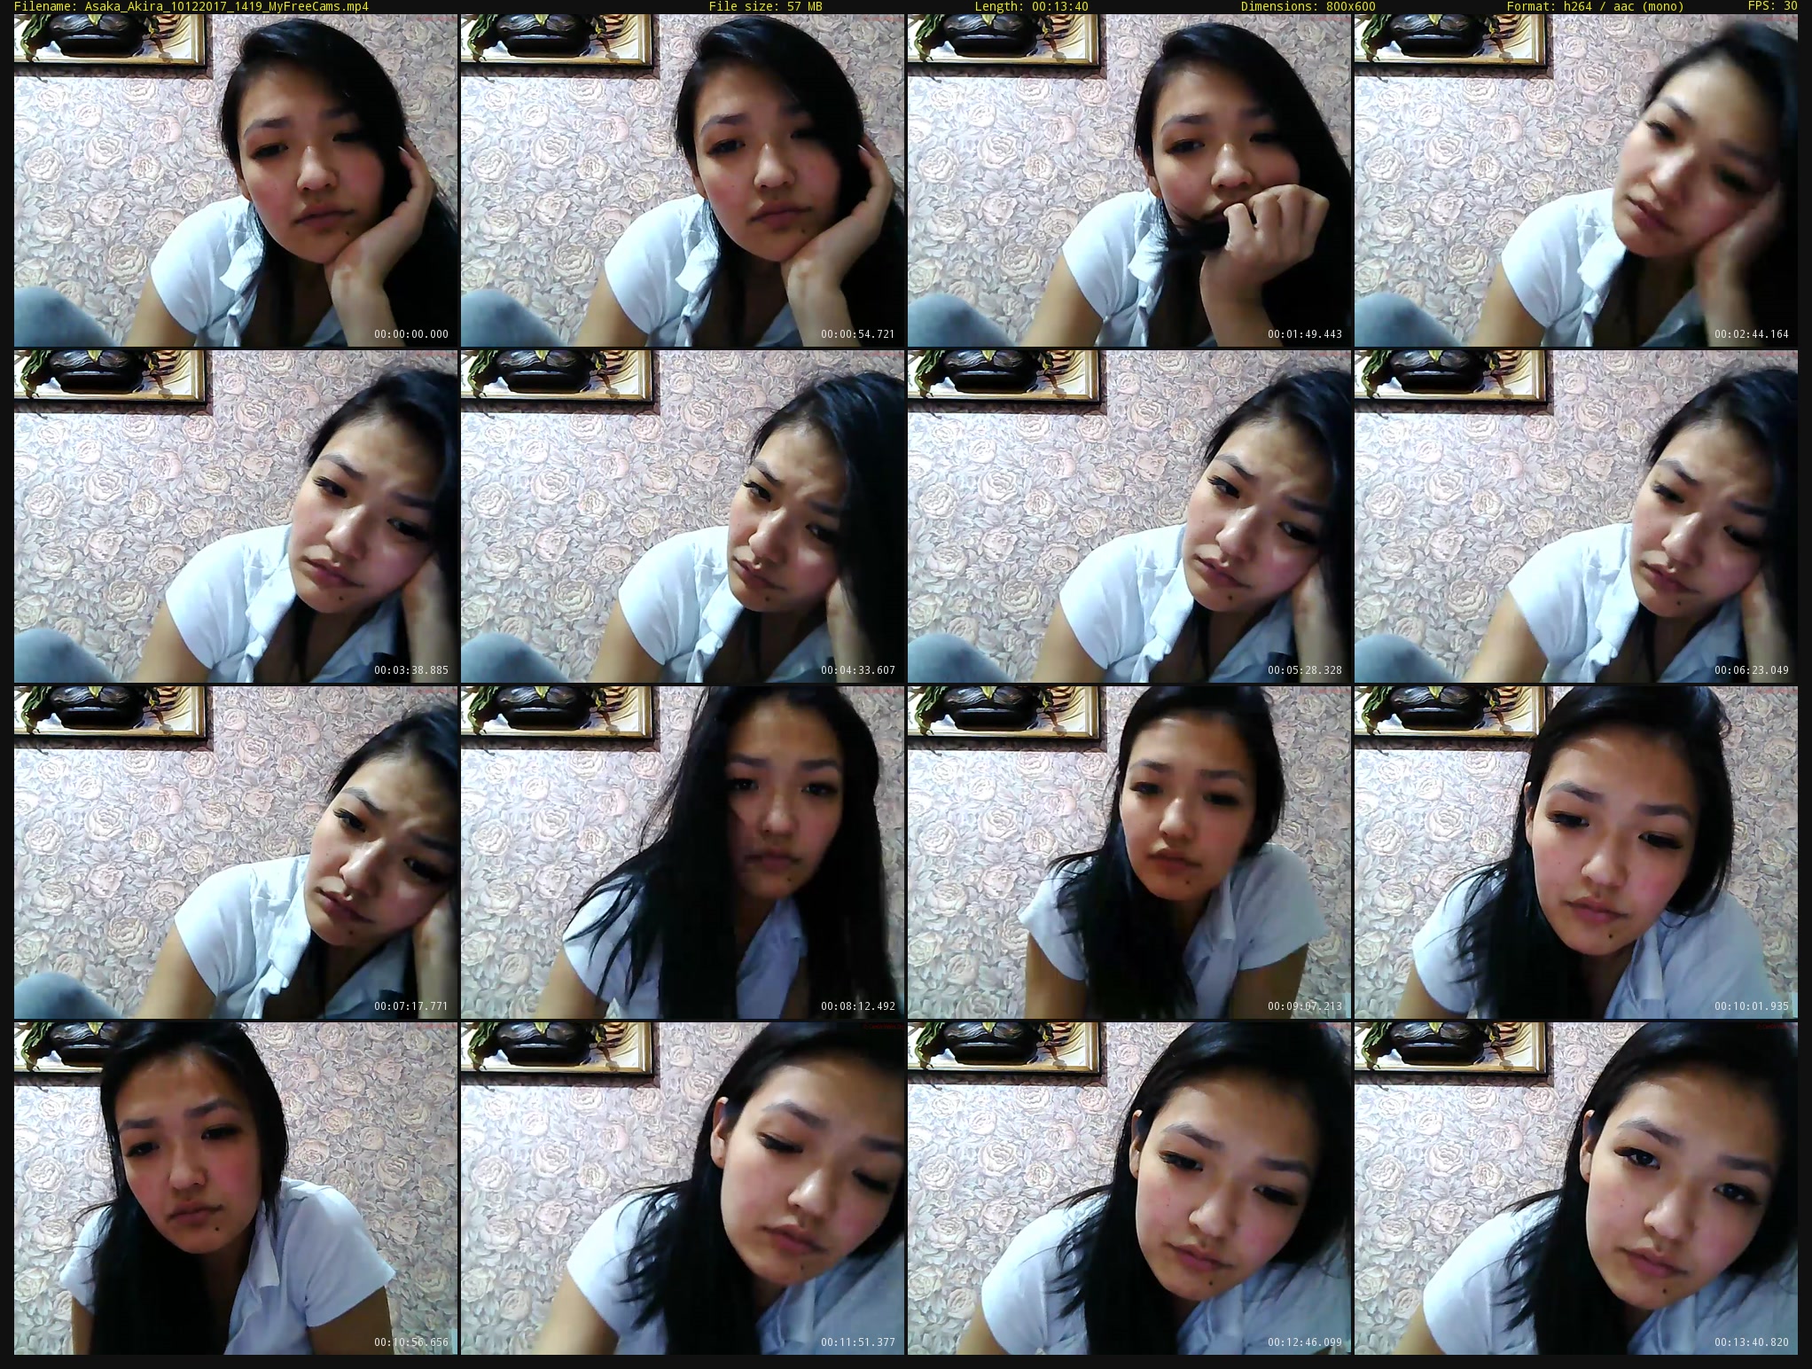Click the File size 57 MB label
The height and width of the screenshot is (1369, 1812).
click(765, 6)
